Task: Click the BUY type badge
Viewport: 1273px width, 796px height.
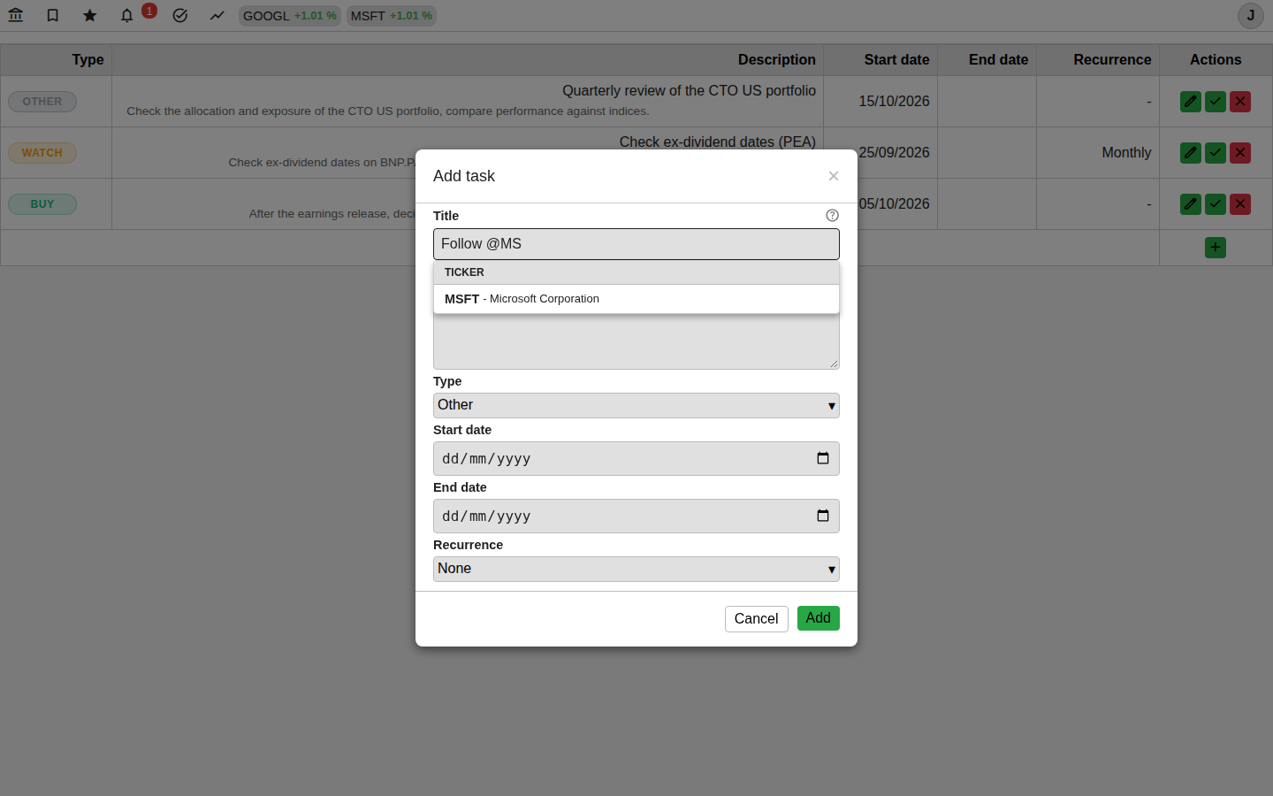Action: 42,204
